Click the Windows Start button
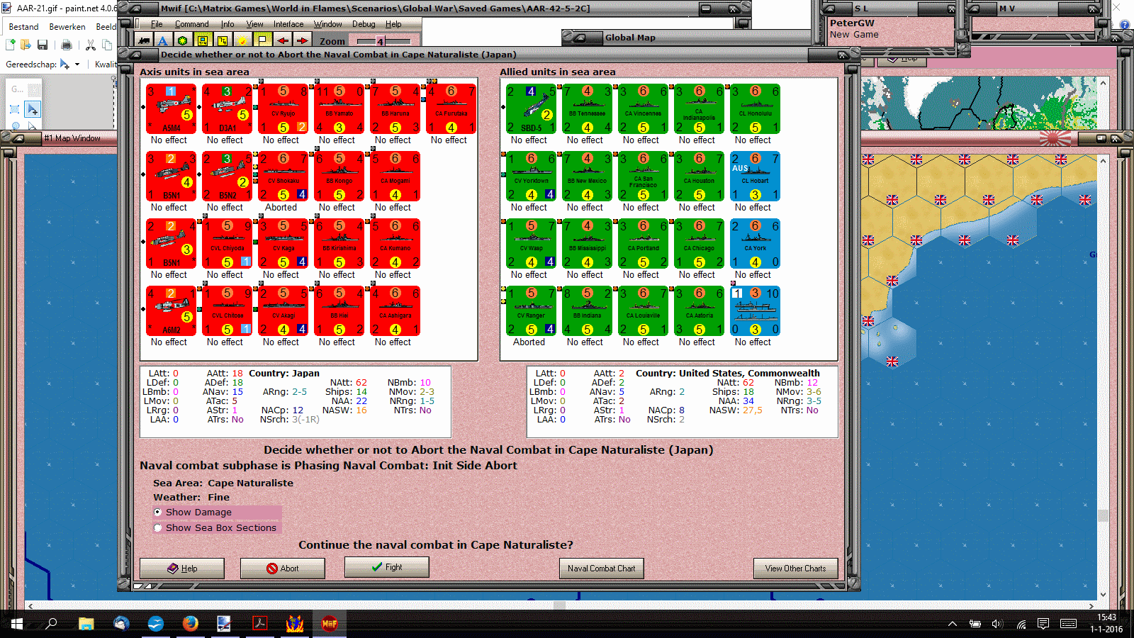 17,624
